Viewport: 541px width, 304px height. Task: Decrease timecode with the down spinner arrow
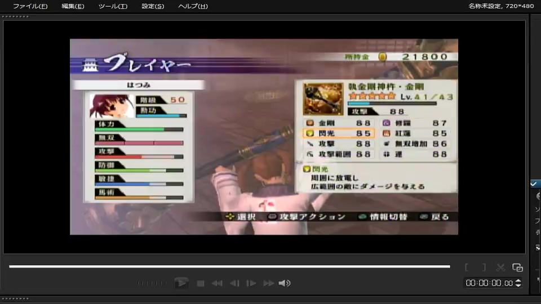pyautogui.click(x=518, y=285)
